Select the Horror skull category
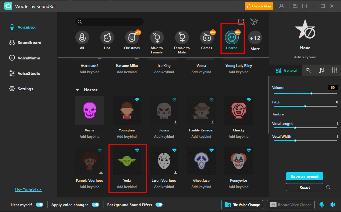Image resolution: width=341 pixels, height=212 pixels. click(232, 38)
